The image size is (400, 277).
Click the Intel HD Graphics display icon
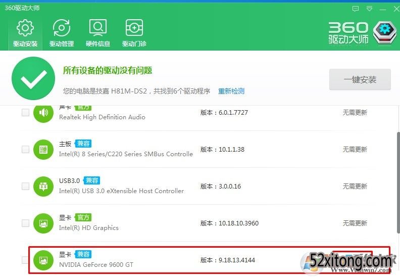point(43,223)
